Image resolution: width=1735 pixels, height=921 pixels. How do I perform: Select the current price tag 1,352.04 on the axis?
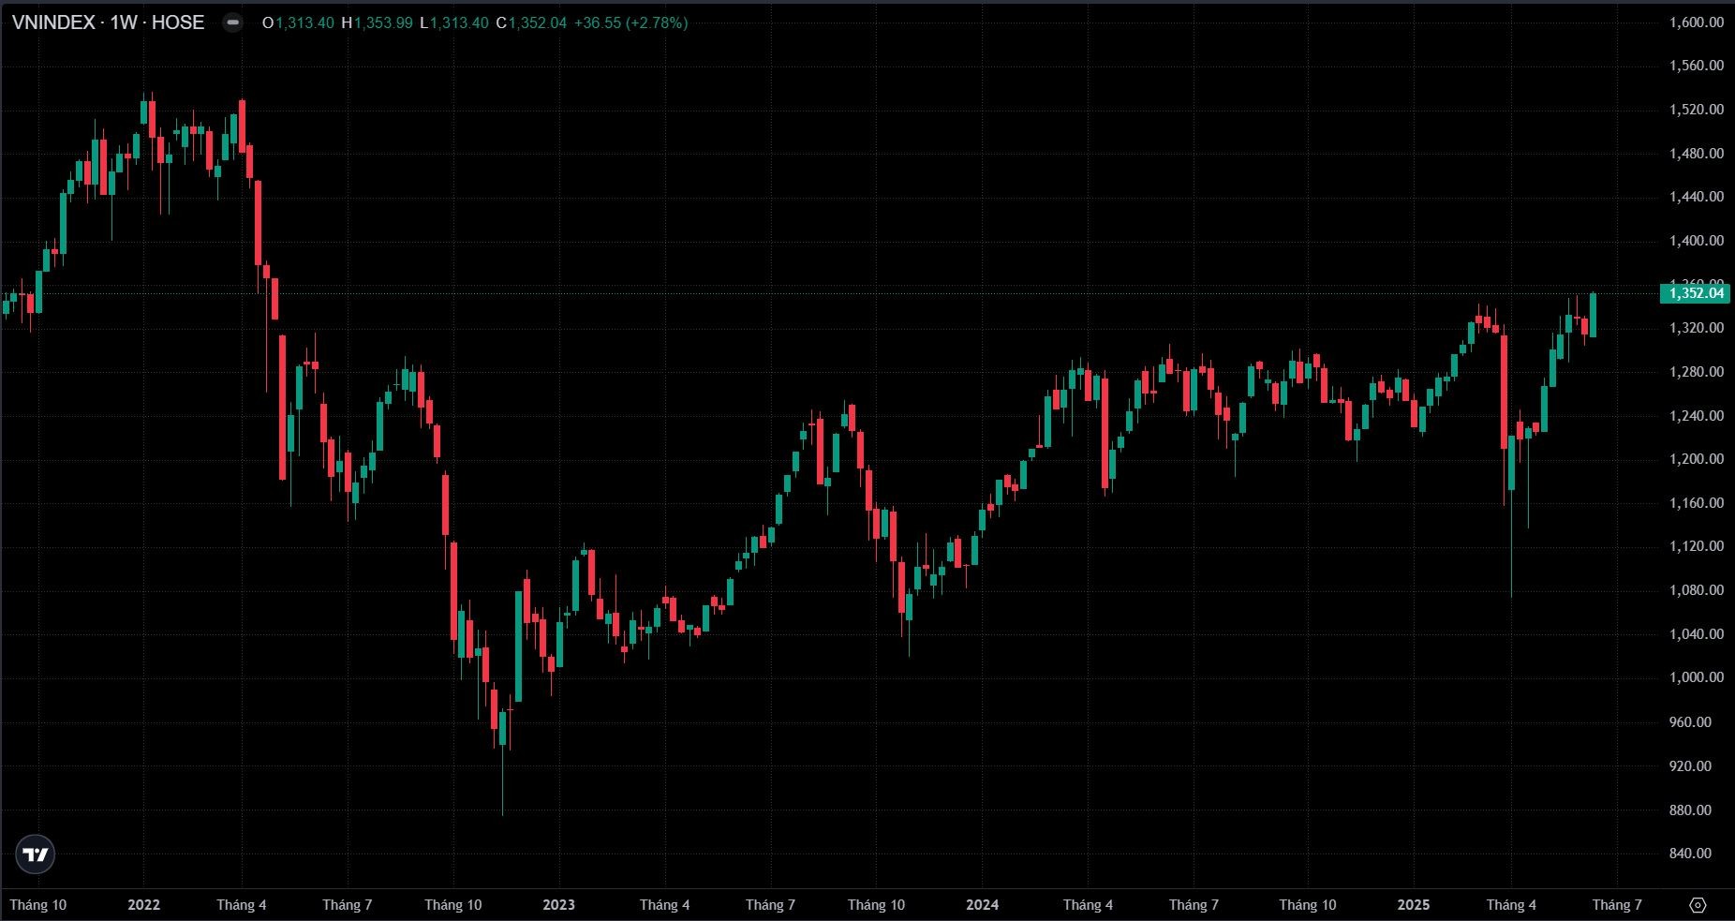point(1696,293)
